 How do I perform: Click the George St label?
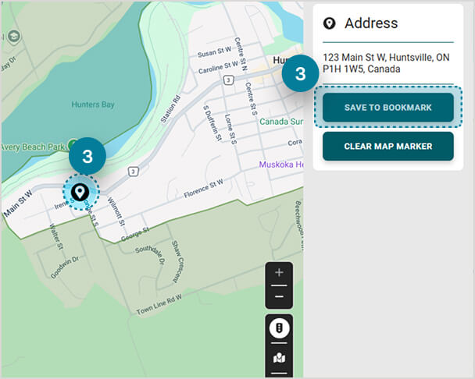[x=135, y=234]
